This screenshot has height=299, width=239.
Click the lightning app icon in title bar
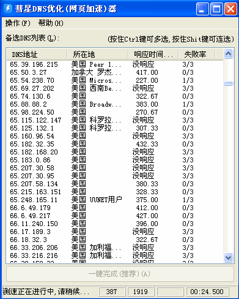[8, 9]
